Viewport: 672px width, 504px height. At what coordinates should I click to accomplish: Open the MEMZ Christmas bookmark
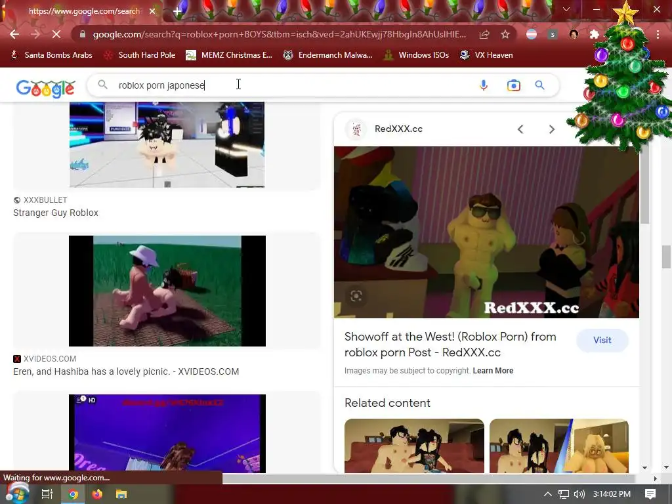pos(229,55)
